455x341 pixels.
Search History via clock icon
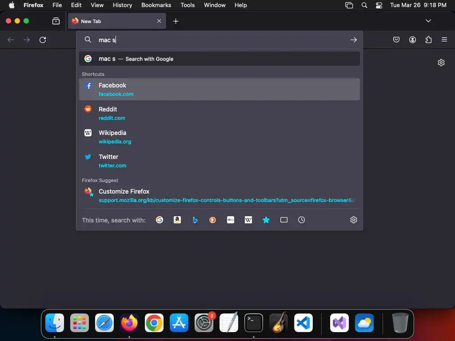pyautogui.click(x=302, y=220)
